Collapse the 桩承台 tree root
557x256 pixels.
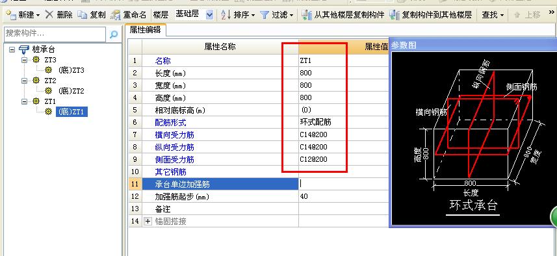coord(12,50)
